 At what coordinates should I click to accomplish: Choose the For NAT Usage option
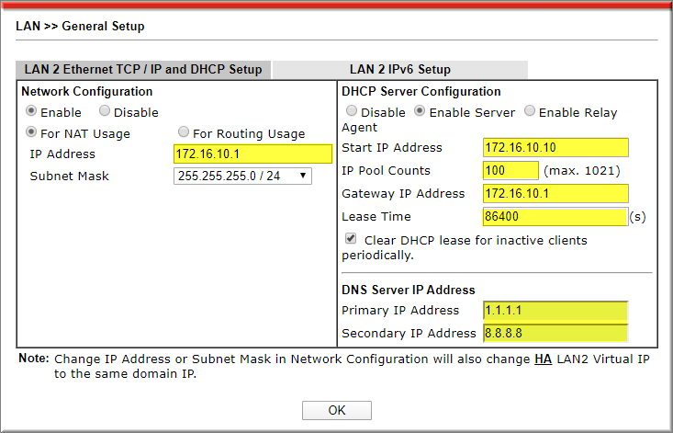(32, 132)
